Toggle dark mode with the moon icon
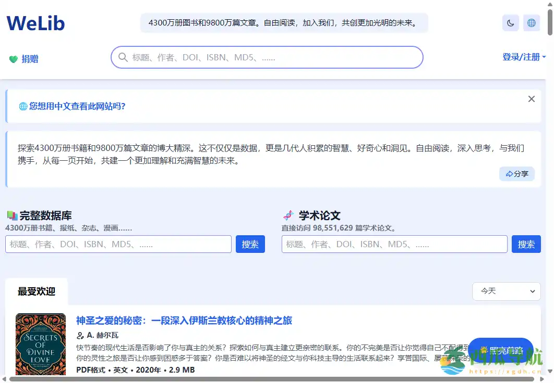The width and height of the screenshot is (554, 383). coord(510,23)
